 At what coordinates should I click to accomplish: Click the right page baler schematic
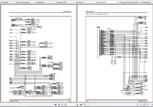coord(117,58)
